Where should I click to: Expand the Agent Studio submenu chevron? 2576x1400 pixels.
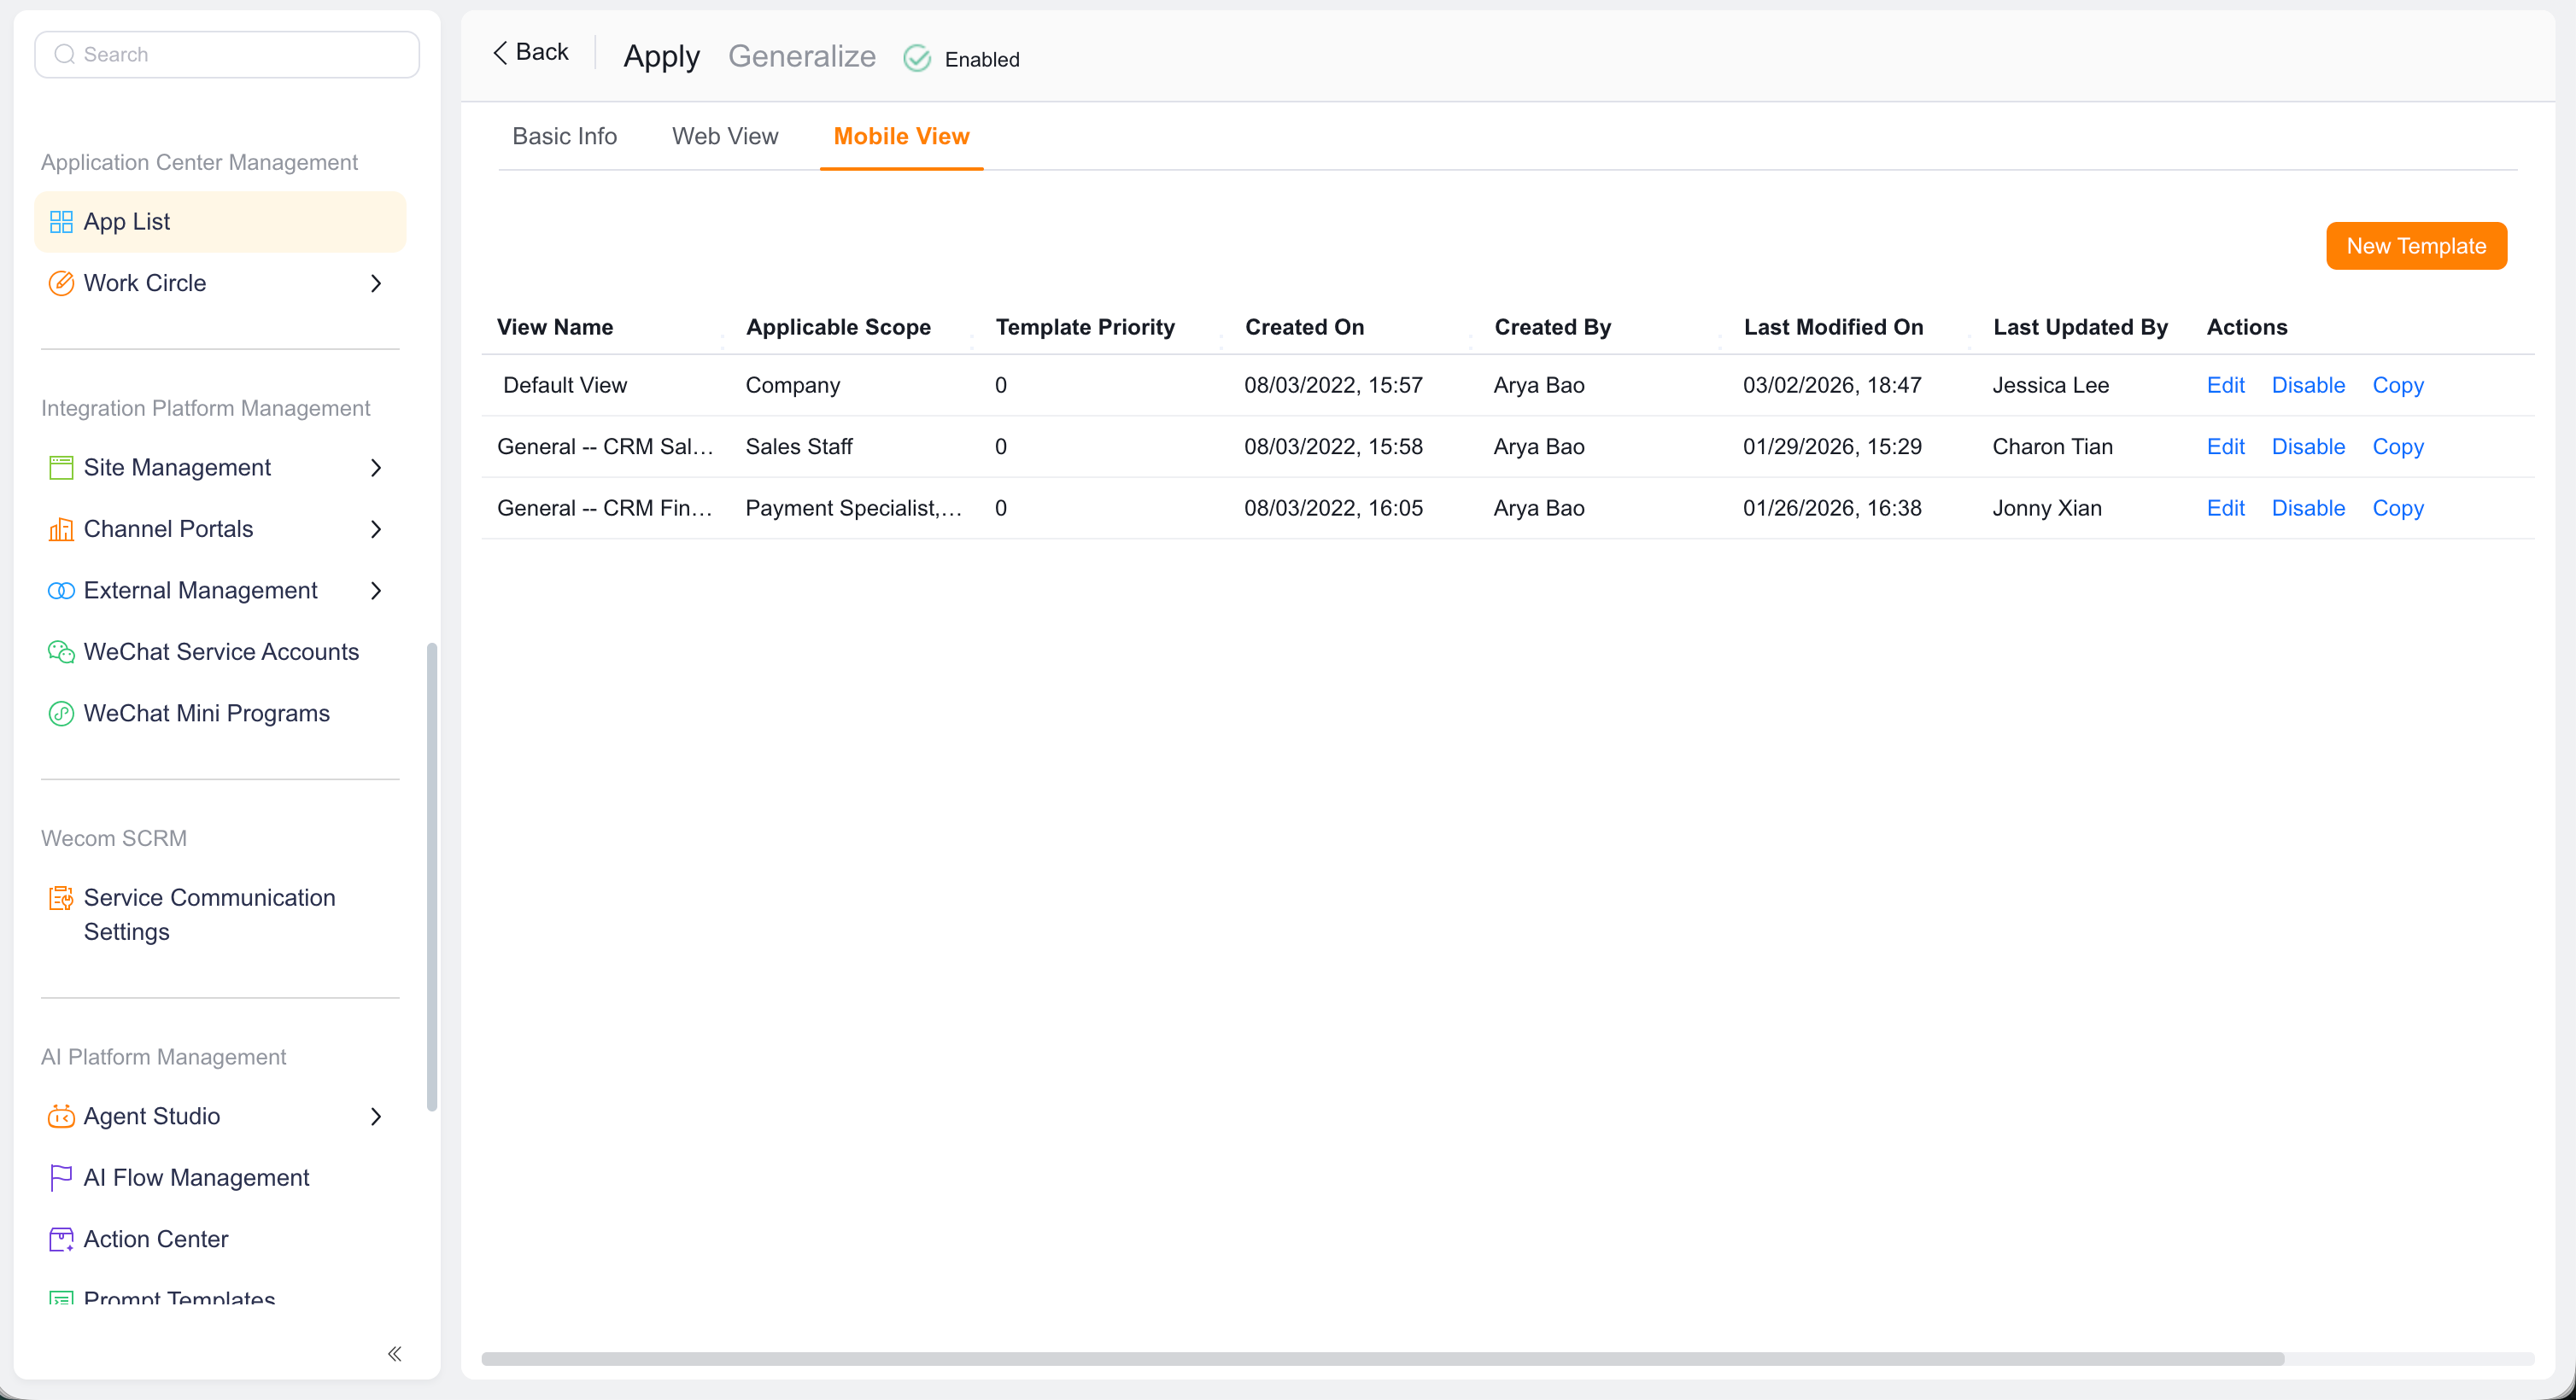tap(376, 1117)
